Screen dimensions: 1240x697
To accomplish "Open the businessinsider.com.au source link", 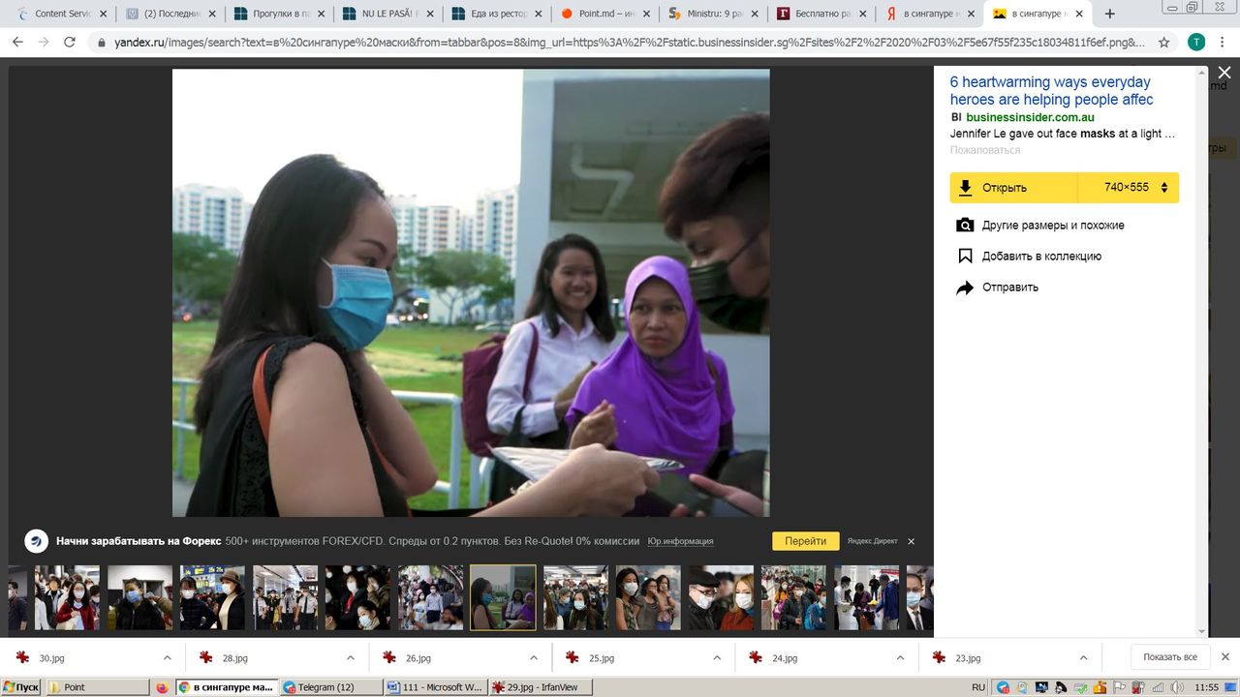I will 1030,117.
